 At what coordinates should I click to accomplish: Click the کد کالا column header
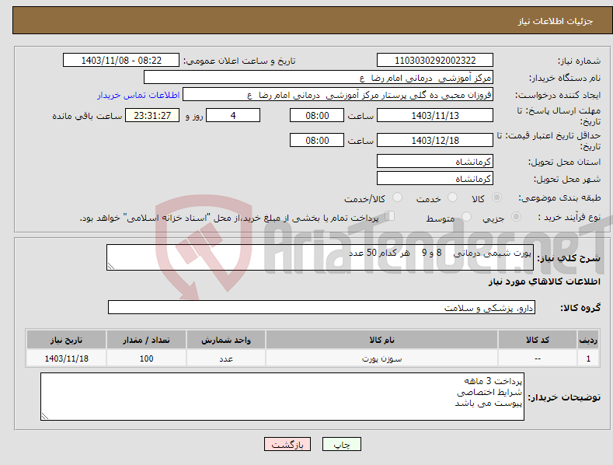point(538,340)
